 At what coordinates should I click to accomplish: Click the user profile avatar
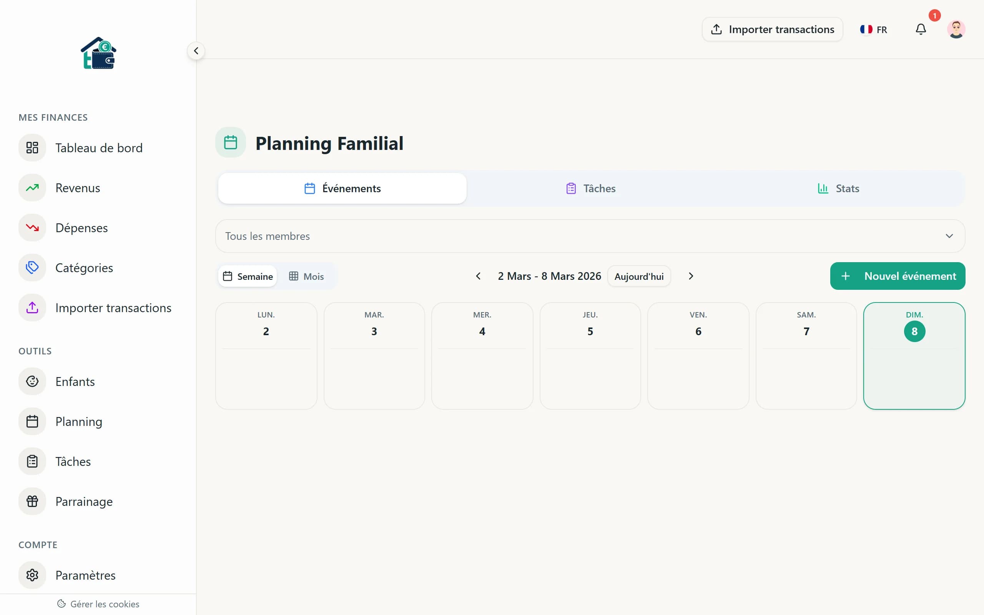(x=956, y=29)
